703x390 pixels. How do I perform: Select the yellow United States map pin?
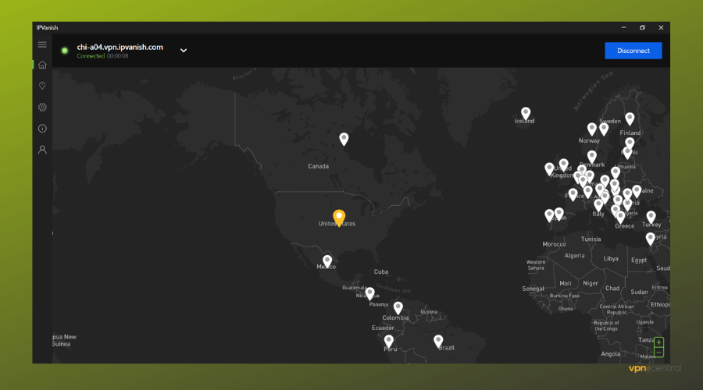point(339,217)
